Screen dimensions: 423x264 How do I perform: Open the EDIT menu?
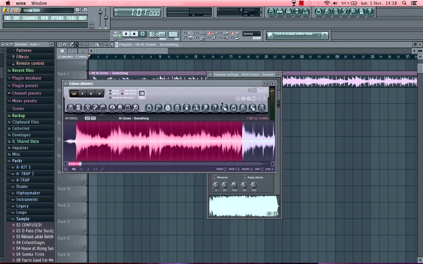pos(17,18)
